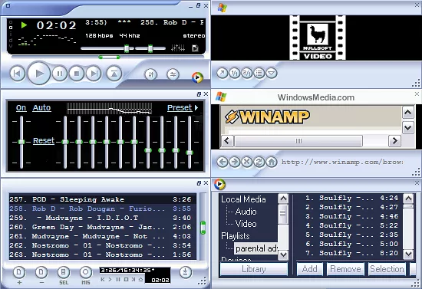Reset the equalizer bands
The image size is (422, 289).
pos(44,140)
